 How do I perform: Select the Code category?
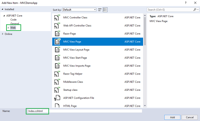pos(14,20)
